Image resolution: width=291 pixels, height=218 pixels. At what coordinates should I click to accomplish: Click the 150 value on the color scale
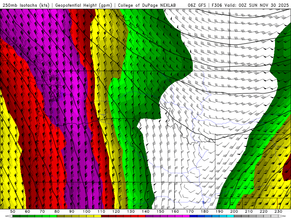coord(160,211)
